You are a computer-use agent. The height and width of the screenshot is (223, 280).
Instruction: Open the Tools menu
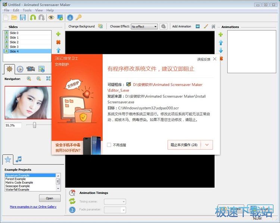click(x=27, y=10)
